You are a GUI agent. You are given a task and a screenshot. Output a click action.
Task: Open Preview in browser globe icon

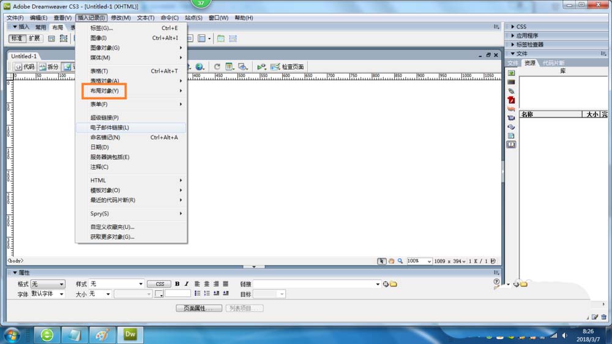point(200,67)
